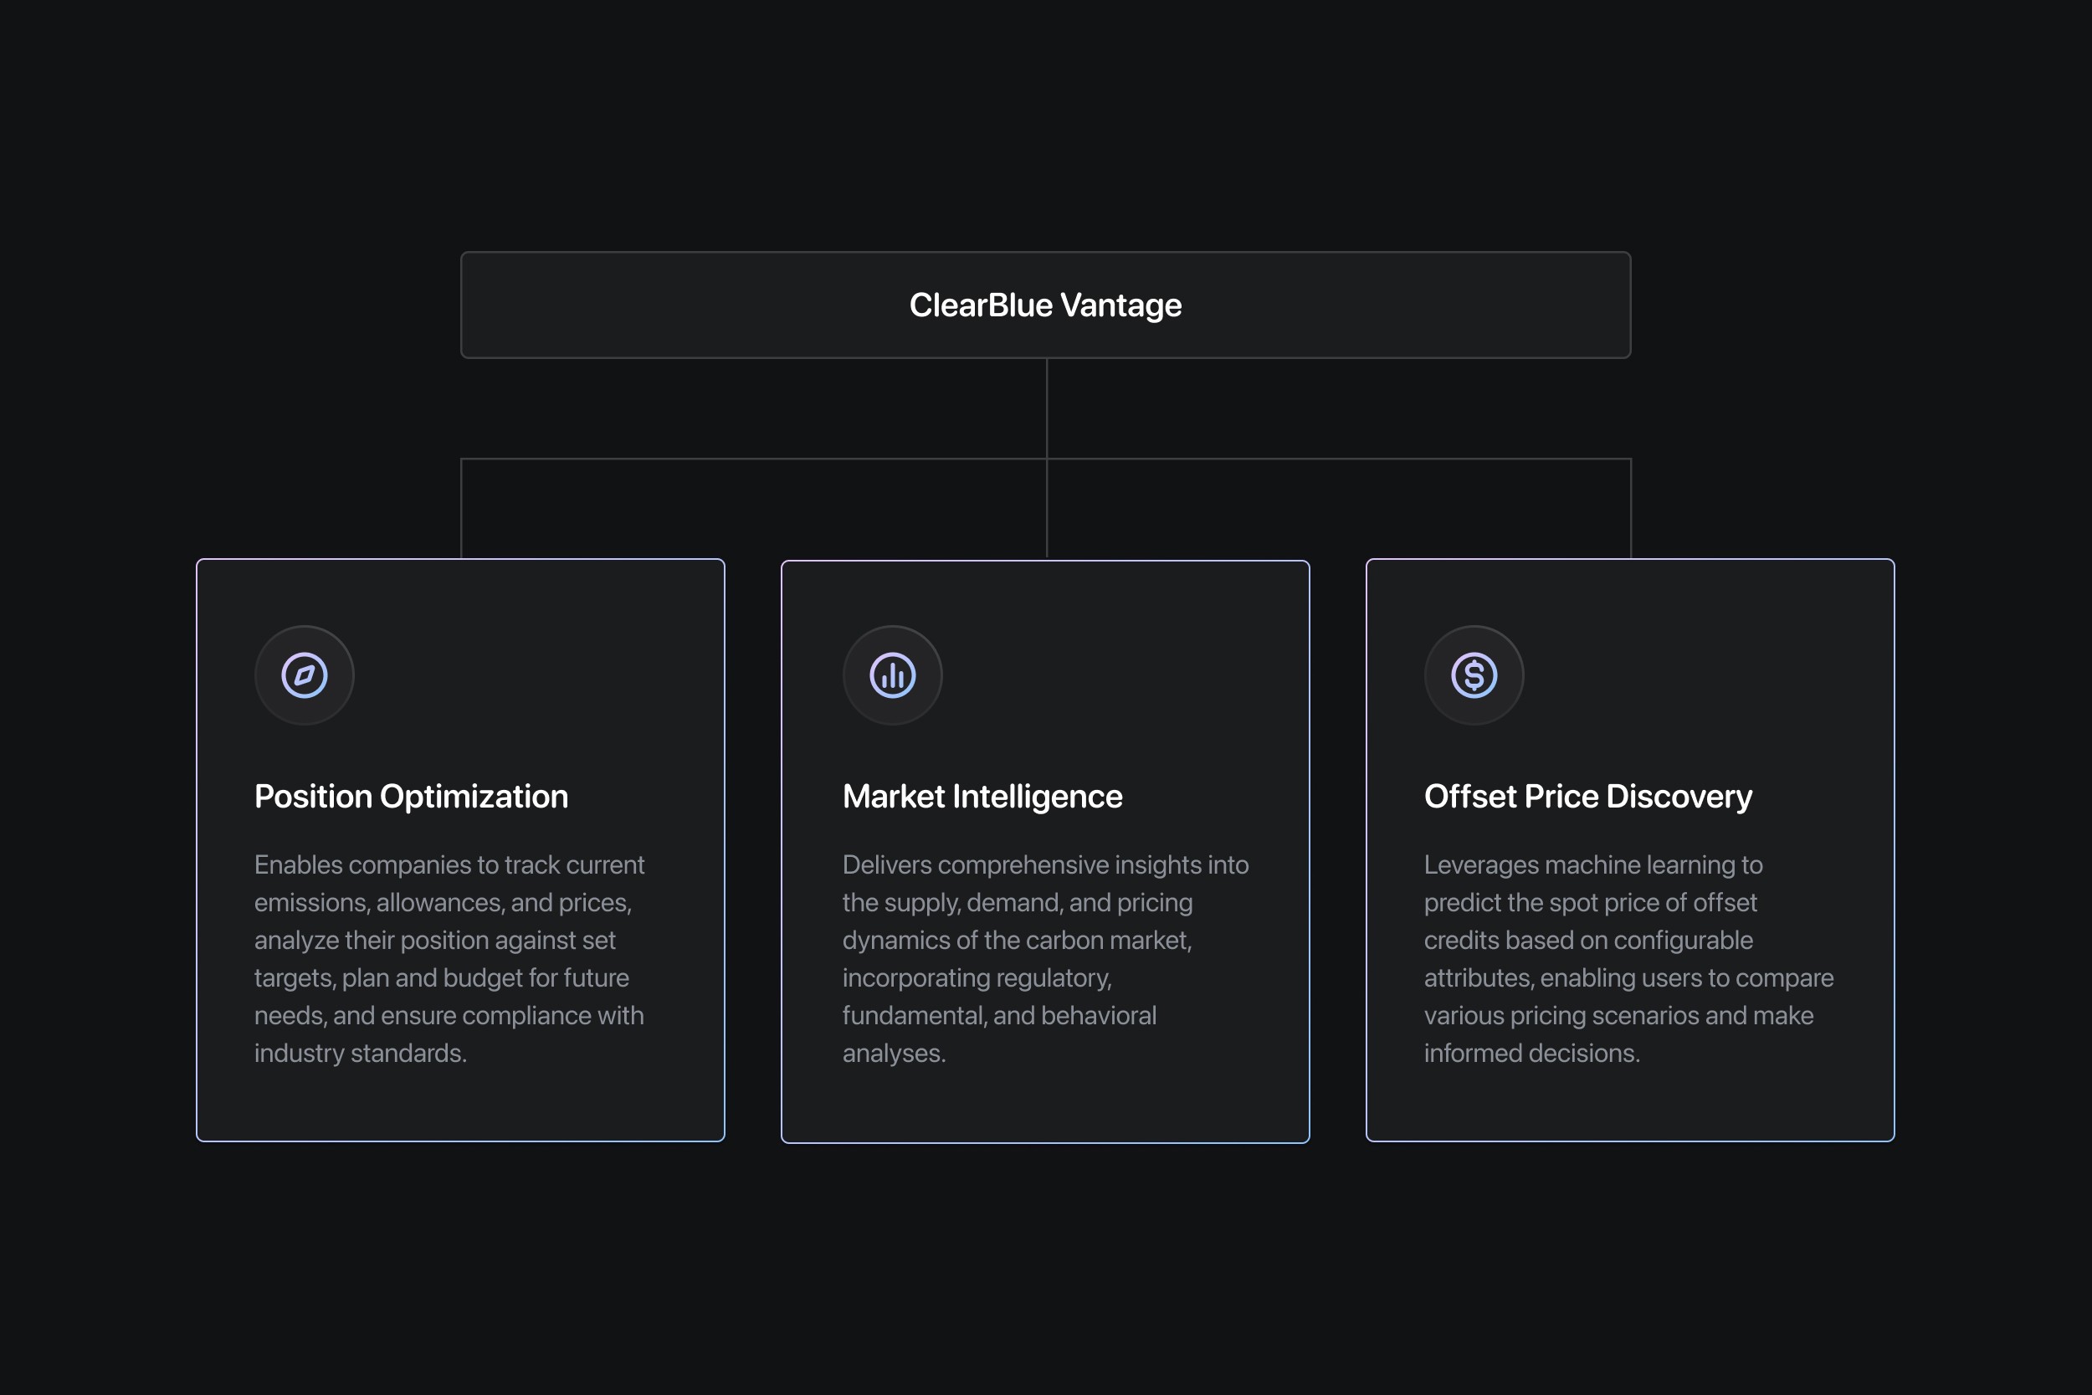Screen dimensions: 2092x1395
Task: Click the ClearBlue Vantage title text
Action: point(1045,305)
